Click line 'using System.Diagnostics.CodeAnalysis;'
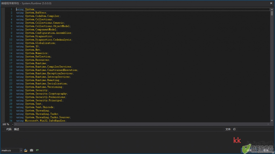Viewport: 275px width, 154px height. tap(44, 40)
